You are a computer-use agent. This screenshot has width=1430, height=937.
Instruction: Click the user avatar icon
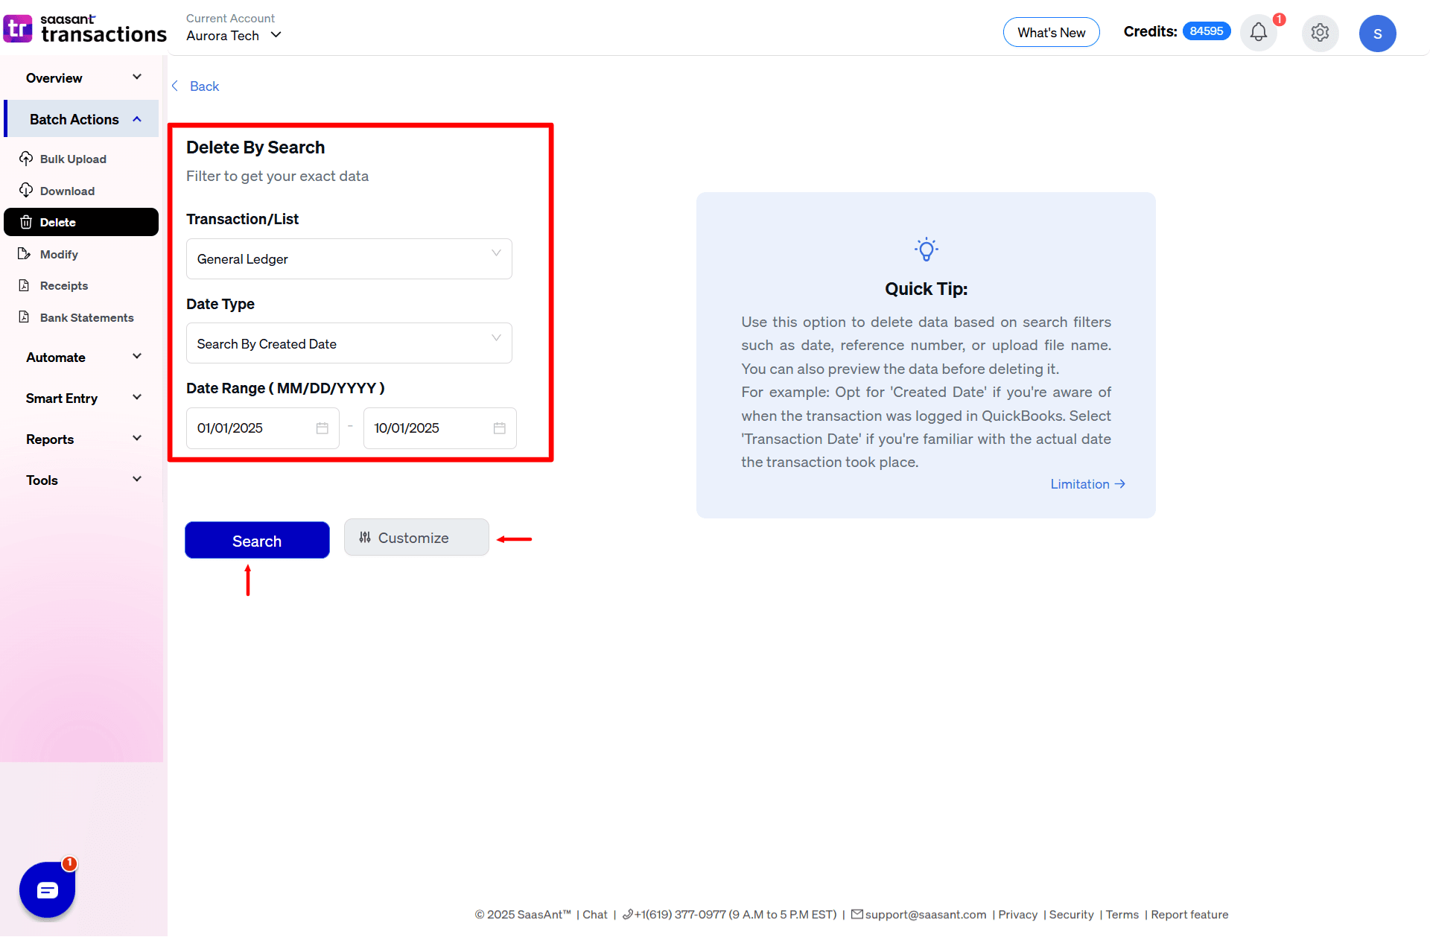[x=1377, y=34]
